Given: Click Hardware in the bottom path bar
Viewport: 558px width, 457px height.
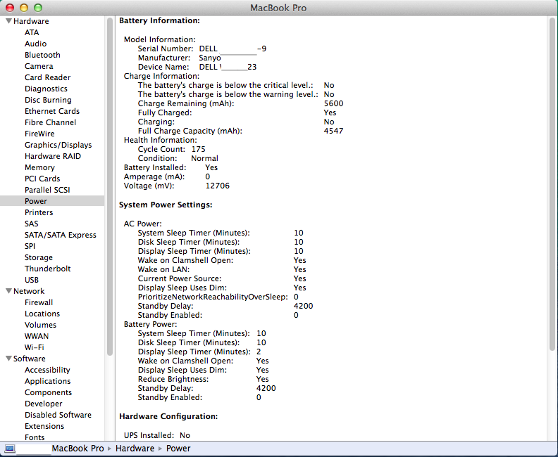Looking at the screenshot, I should tap(135, 449).
